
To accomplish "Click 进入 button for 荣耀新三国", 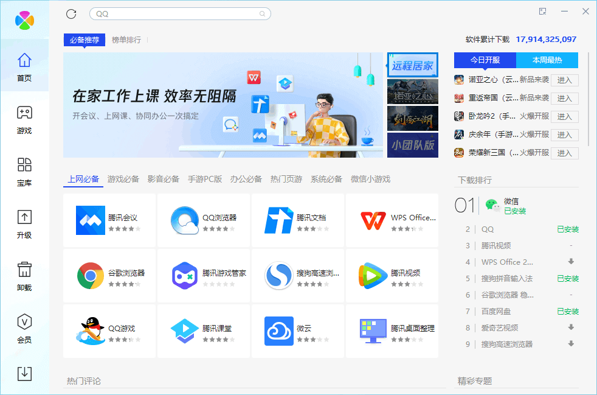I will 565,153.
